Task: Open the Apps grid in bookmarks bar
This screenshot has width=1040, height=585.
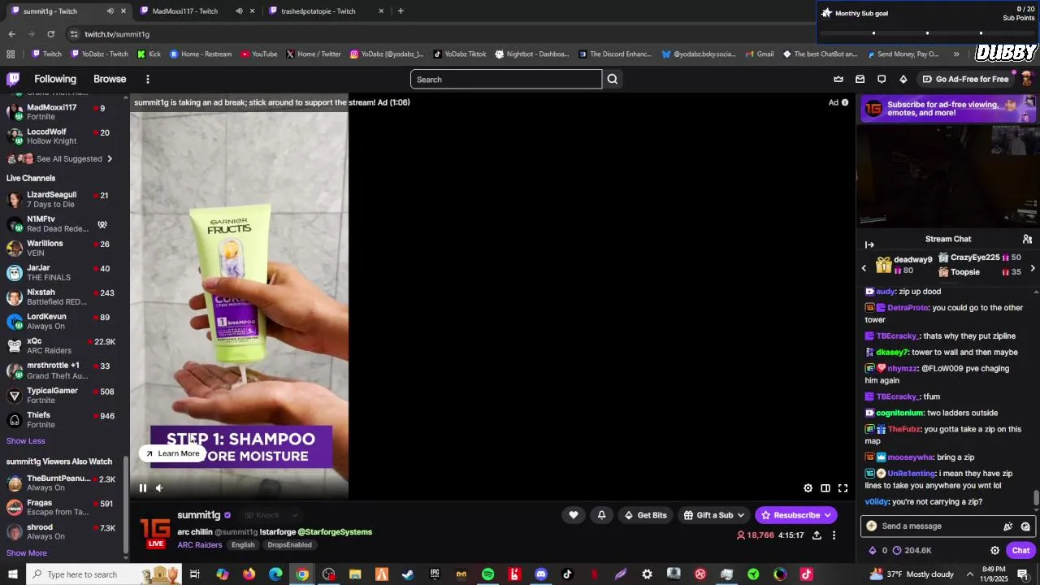Action: [x=11, y=54]
